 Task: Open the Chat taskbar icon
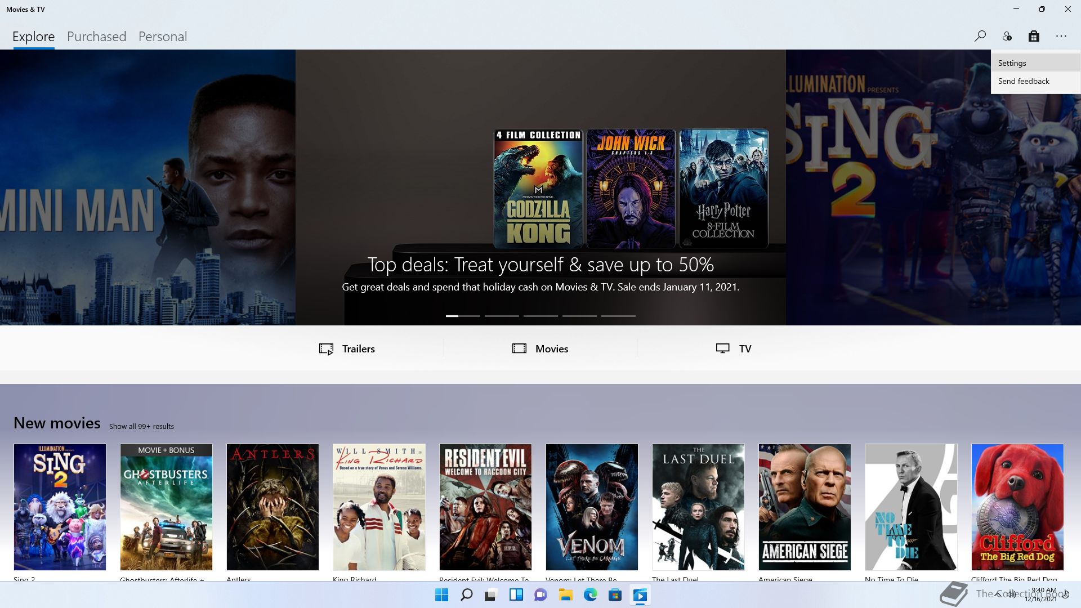coord(540,595)
